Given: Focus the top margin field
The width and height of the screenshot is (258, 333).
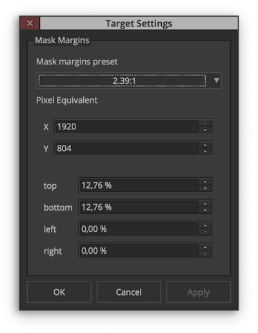Looking at the screenshot, I should coord(139,186).
